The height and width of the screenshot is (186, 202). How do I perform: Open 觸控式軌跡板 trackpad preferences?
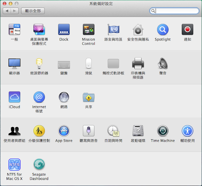tap(113, 63)
